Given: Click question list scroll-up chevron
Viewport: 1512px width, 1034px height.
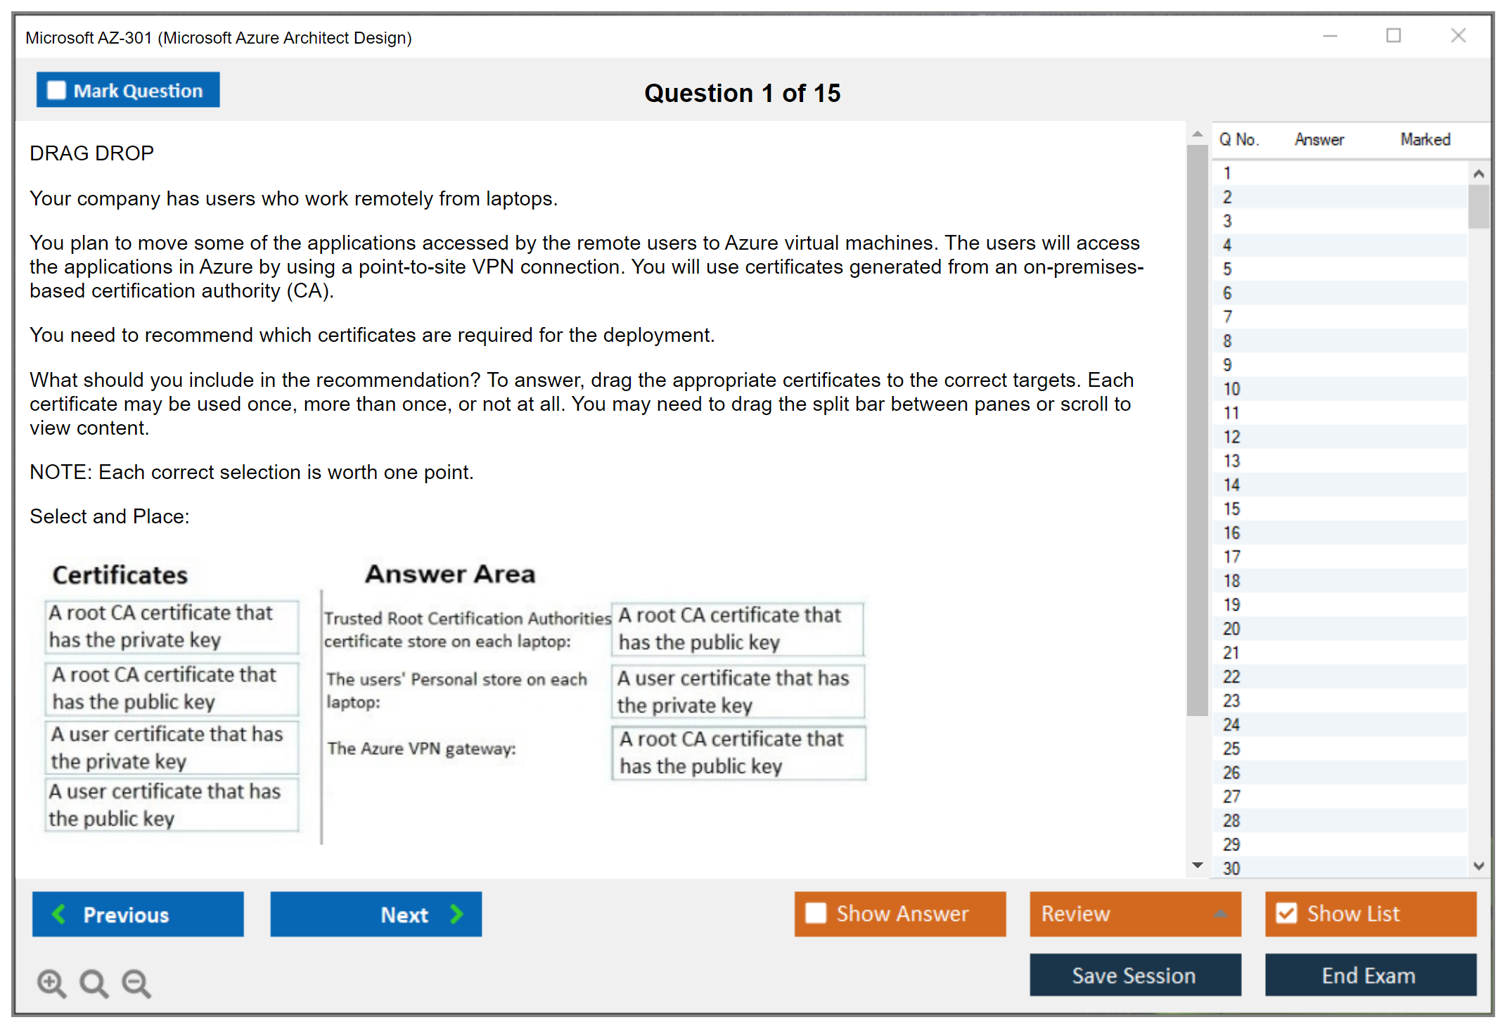Looking at the screenshot, I should (x=1478, y=173).
